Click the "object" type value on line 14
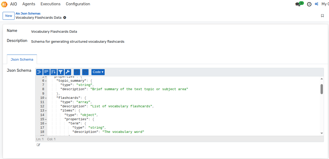Screen dimensions: 329x159 pos(89,115)
